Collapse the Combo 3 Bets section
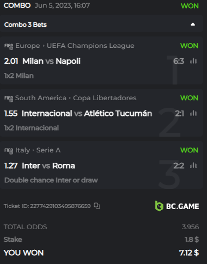 (193, 24)
